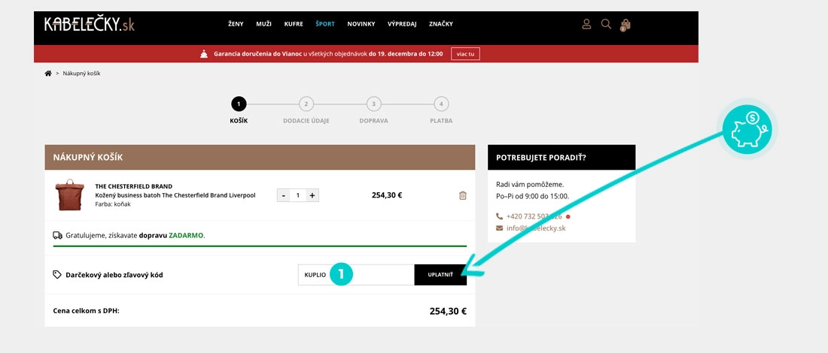
Task: Click the 'viac tu' banner button
Action: click(x=465, y=54)
